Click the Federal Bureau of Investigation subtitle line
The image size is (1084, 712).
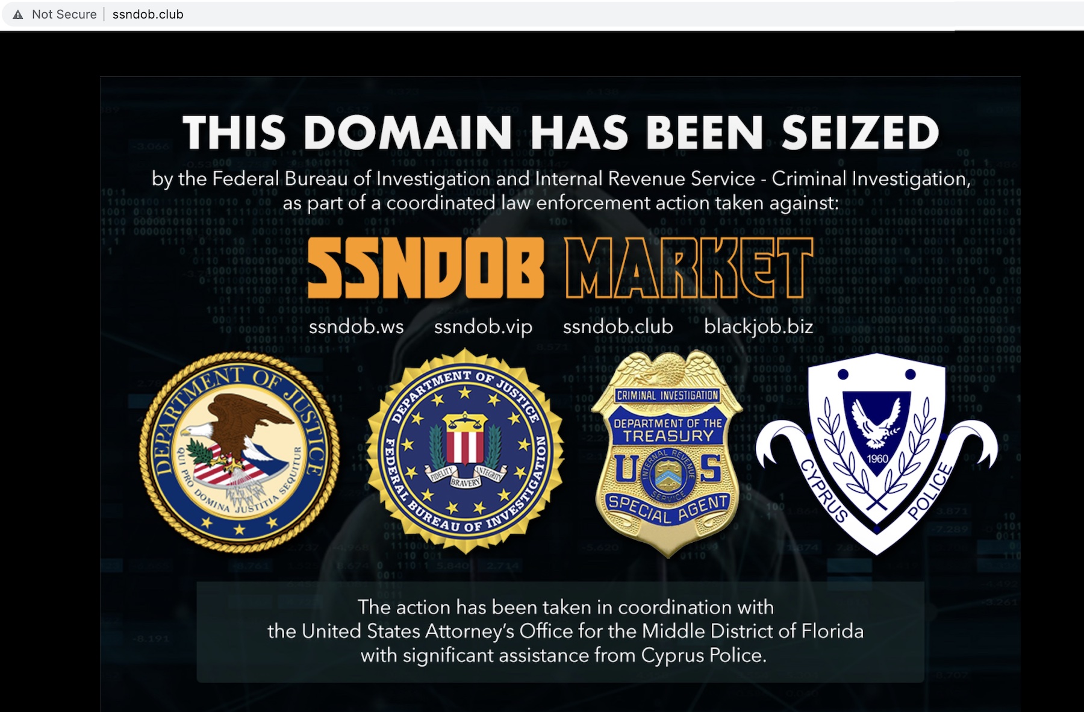[x=561, y=179]
